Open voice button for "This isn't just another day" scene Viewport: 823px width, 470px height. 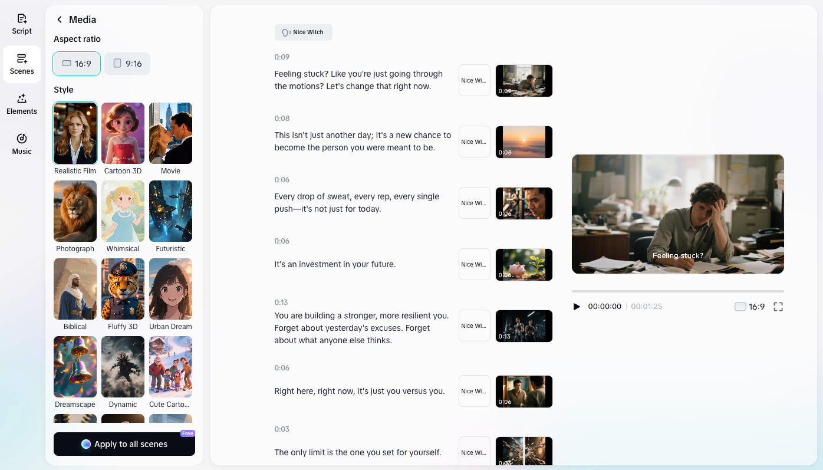pos(475,142)
